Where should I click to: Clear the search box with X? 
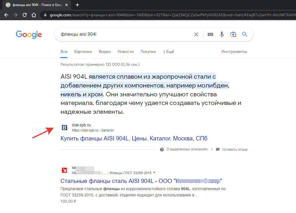pyautogui.click(x=196, y=34)
